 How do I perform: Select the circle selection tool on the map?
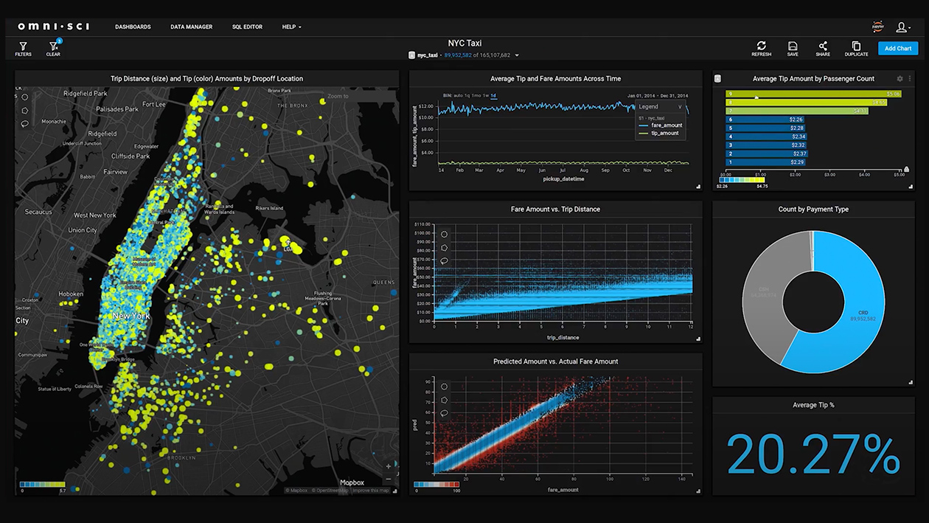click(25, 97)
